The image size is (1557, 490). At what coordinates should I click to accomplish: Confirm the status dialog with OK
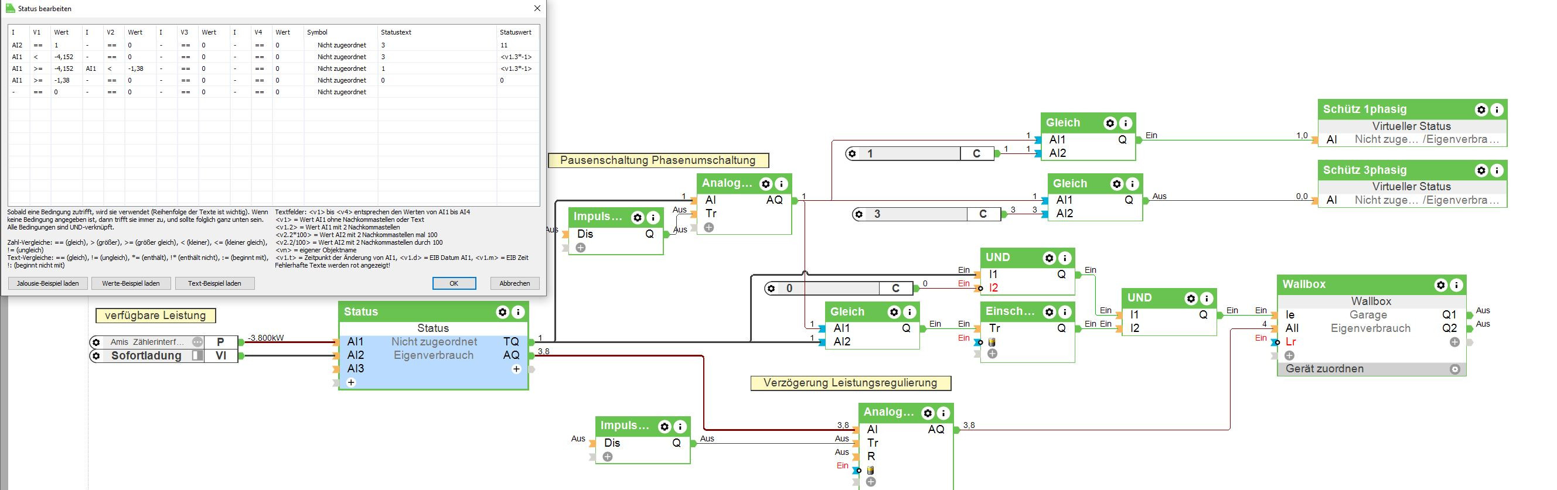click(454, 283)
